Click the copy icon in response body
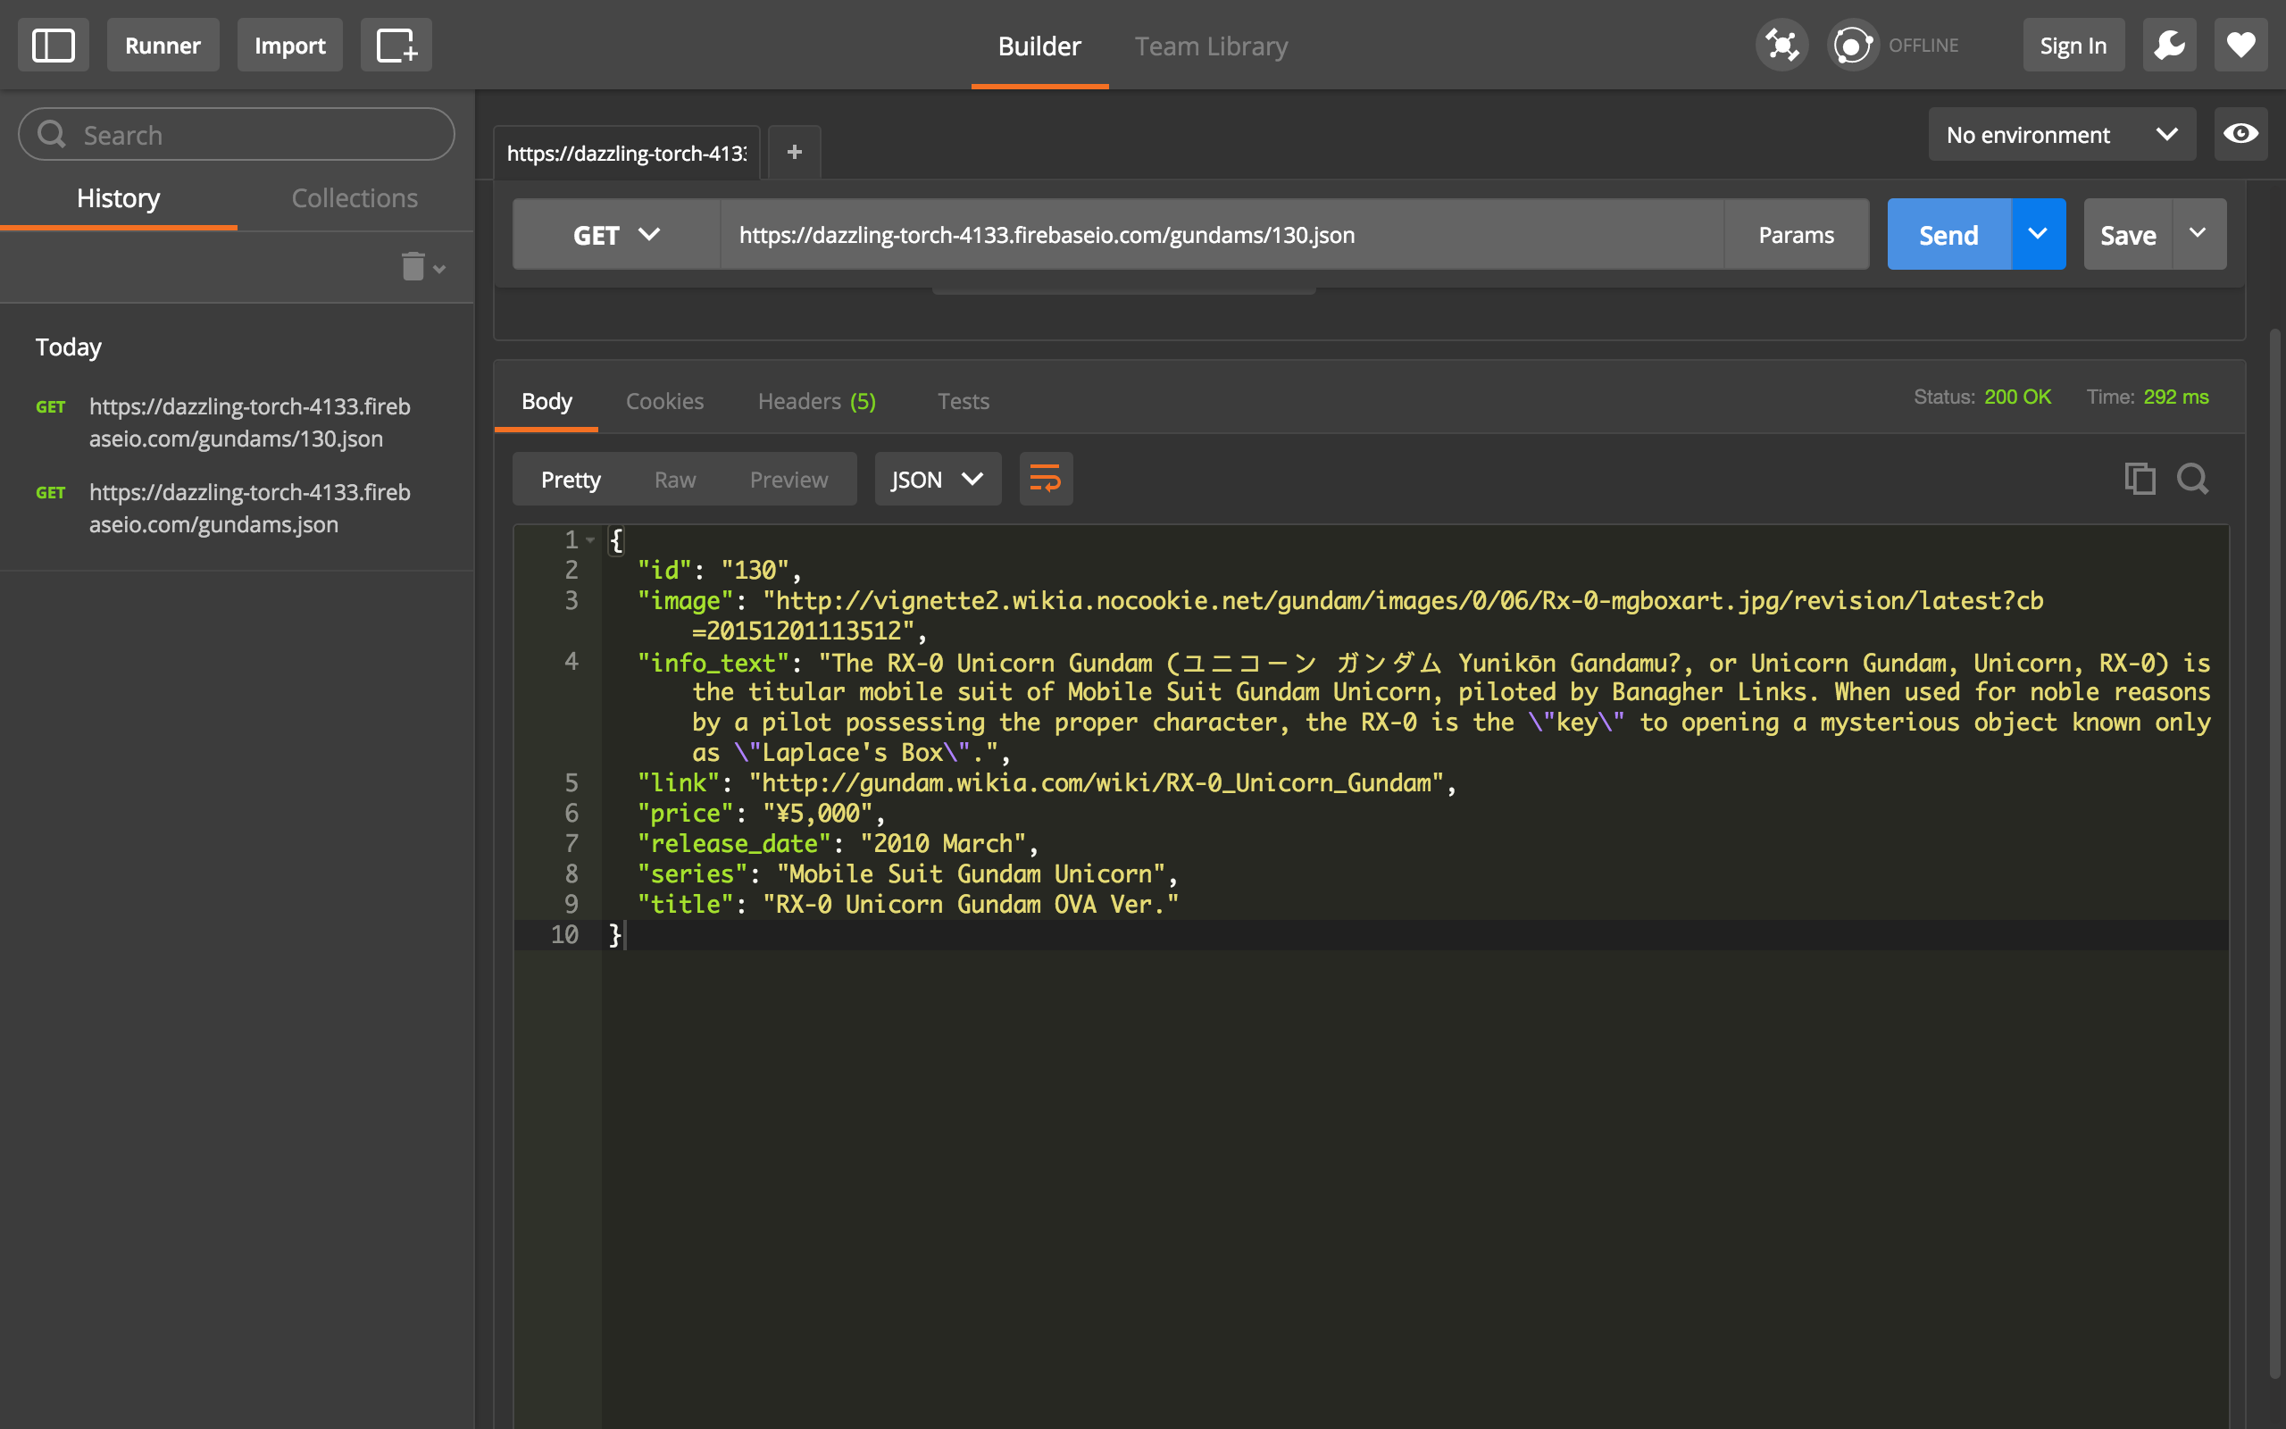2286x1429 pixels. (2140, 478)
